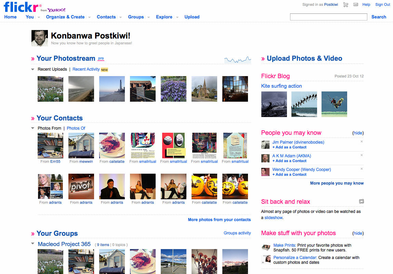Screen dimensions: 393x274
Task: Focus the search input field
Action: [x=329, y=17]
